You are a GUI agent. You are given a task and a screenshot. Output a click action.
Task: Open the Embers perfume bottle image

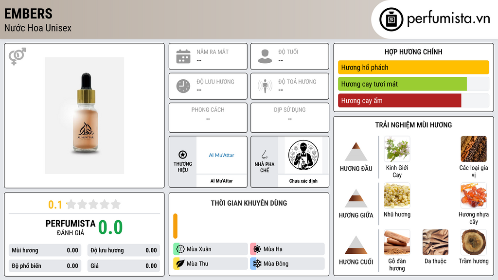[x=84, y=116]
